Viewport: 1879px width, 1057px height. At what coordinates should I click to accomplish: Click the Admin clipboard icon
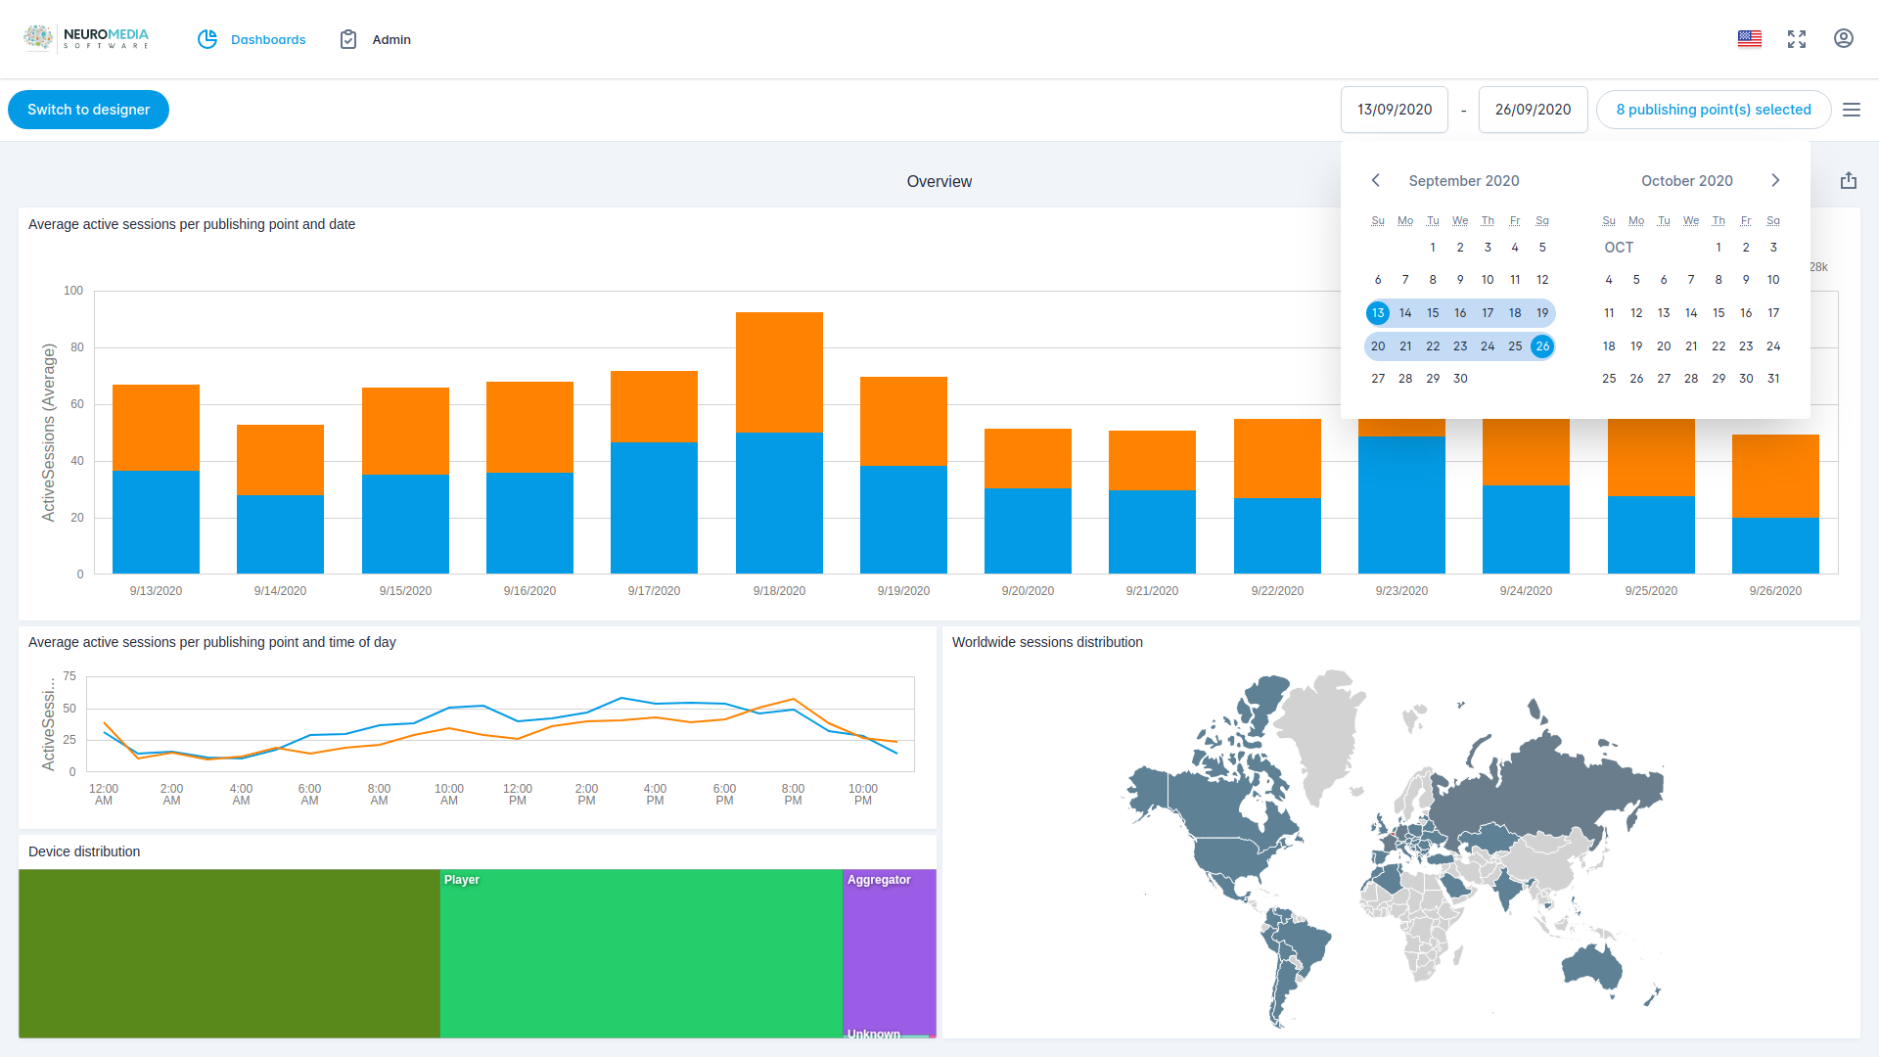[x=347, y=39]
